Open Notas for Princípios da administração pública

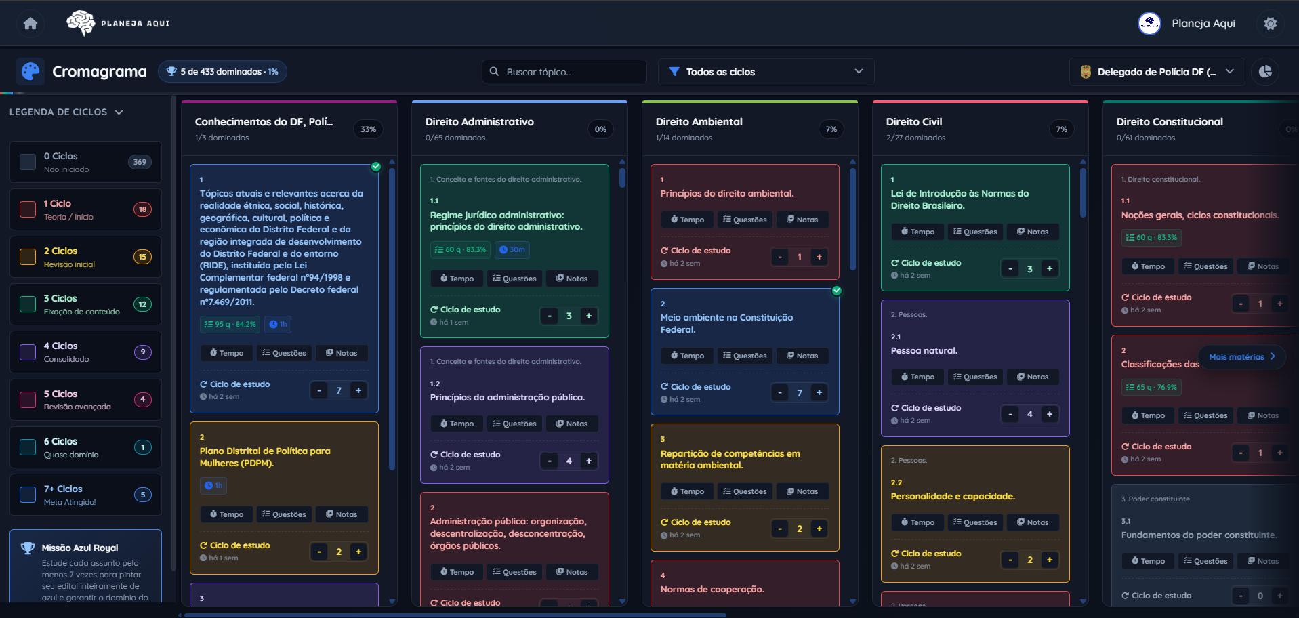click(x=572, y=424)
